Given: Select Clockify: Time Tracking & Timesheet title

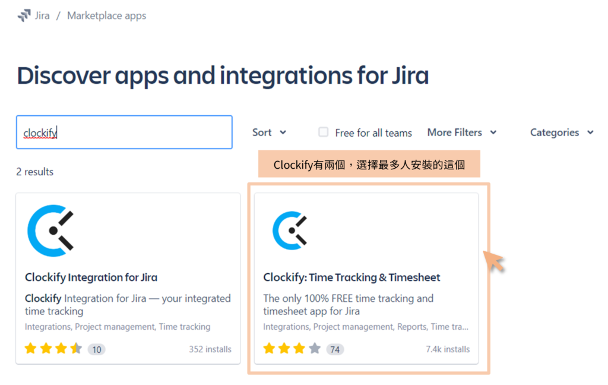Looking at the screenshot, I should tap(351, 277).
